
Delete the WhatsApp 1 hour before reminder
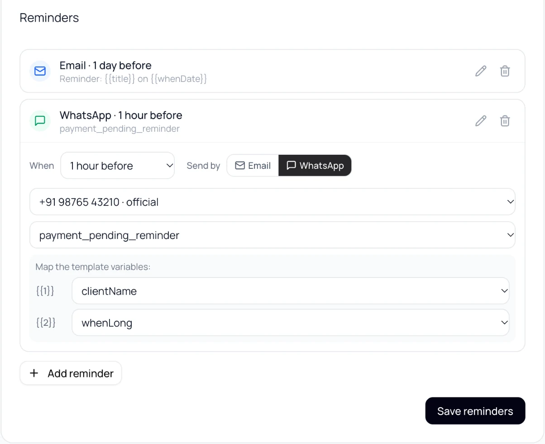[x=505, y=121]
